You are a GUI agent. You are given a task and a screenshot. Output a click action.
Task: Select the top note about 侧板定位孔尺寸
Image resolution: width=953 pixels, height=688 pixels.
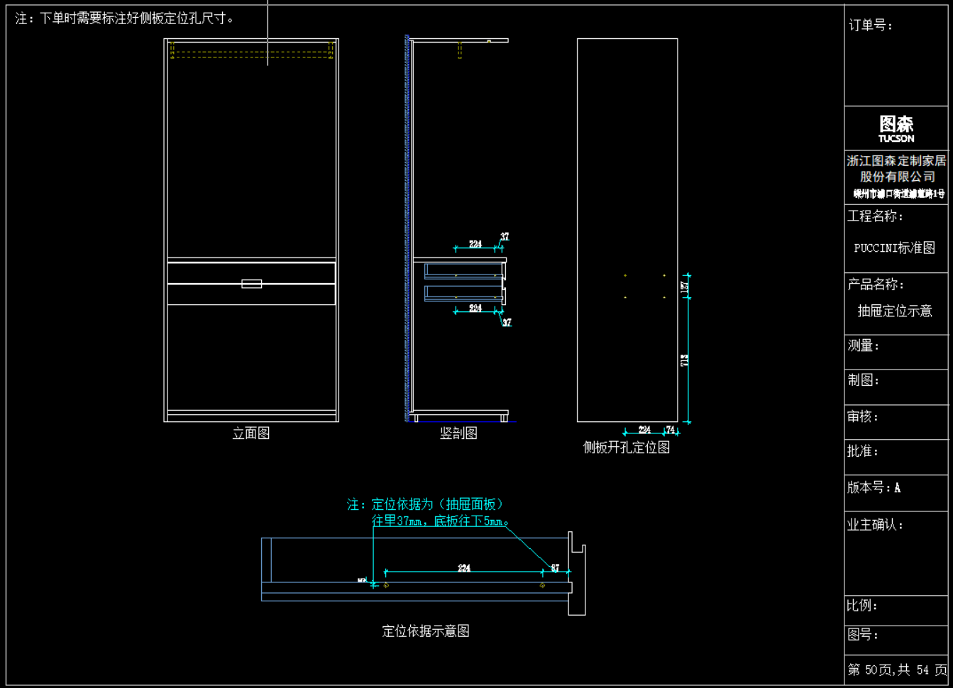[x=125, y=18]
